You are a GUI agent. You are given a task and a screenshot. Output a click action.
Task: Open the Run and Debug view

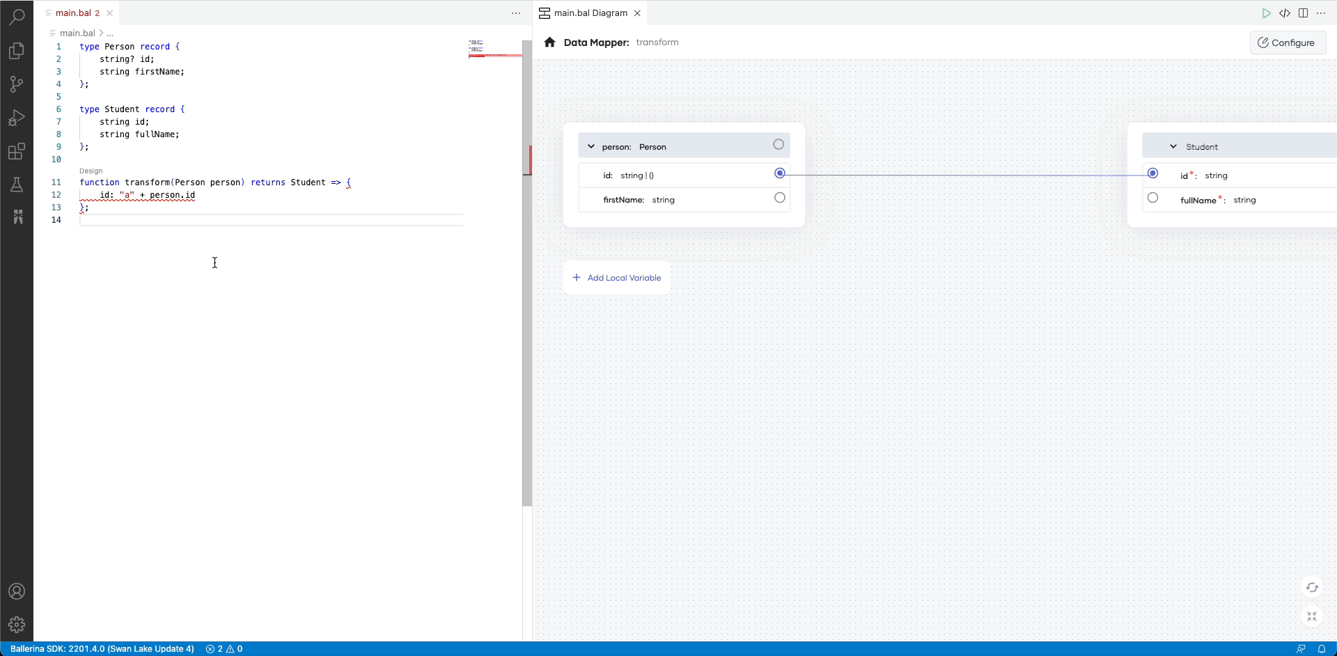coord(17,118)
